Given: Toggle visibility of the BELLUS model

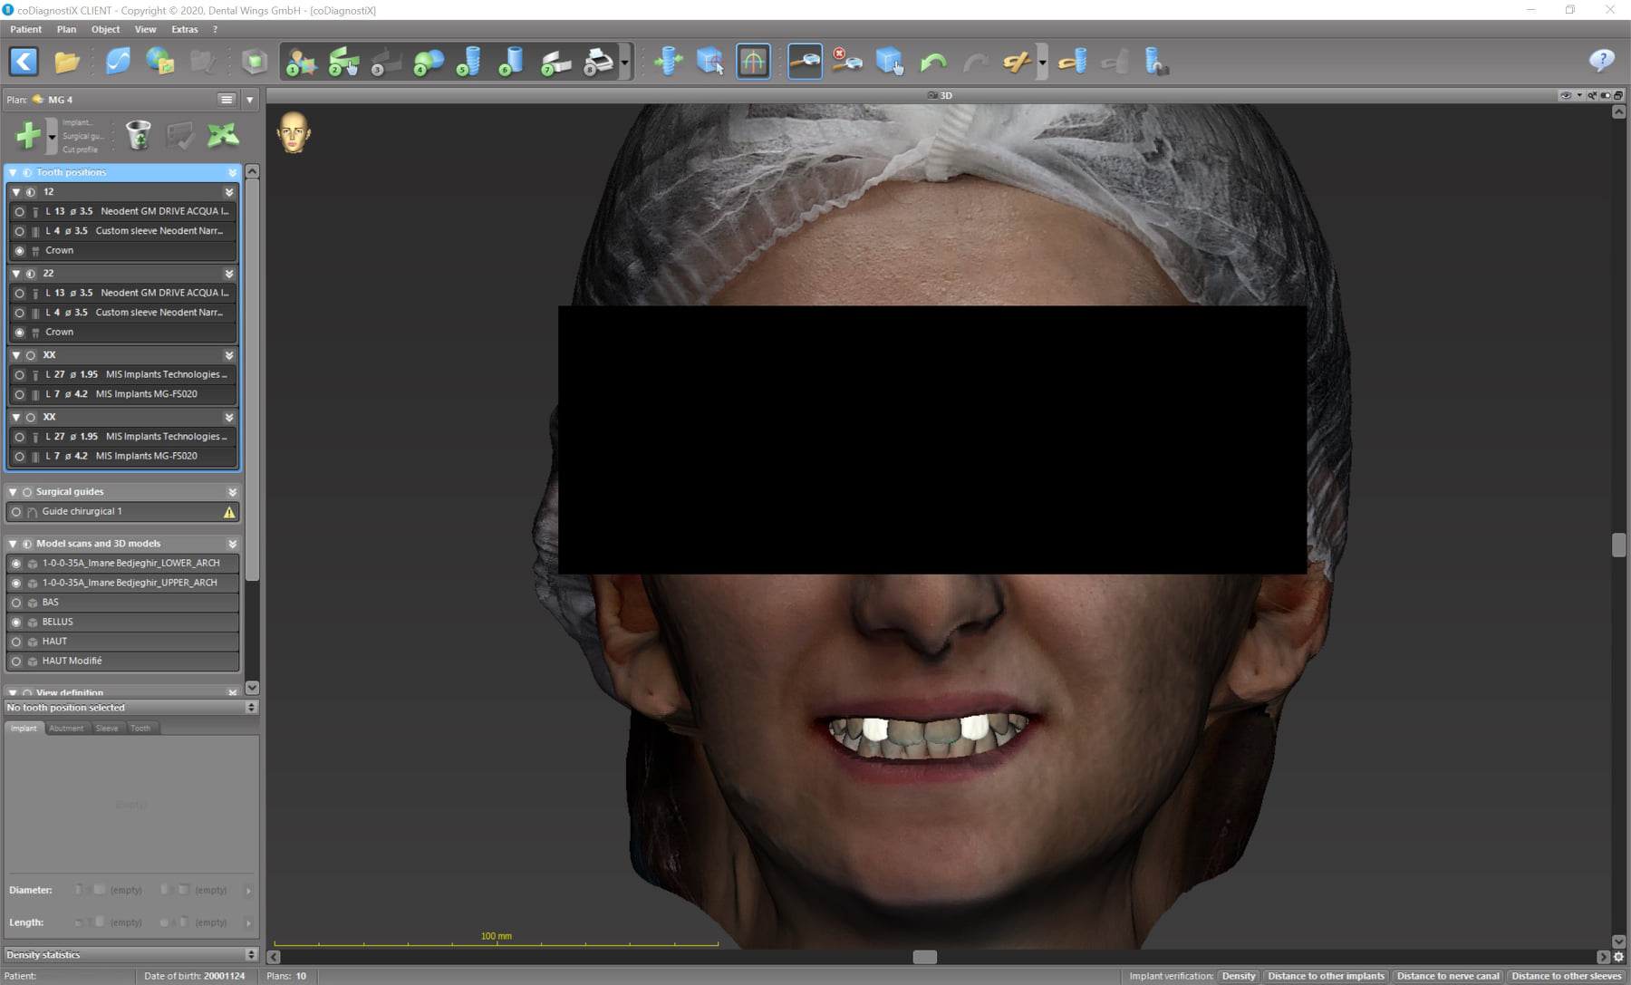Looking at the screenshot, I should tap(16, 623).
